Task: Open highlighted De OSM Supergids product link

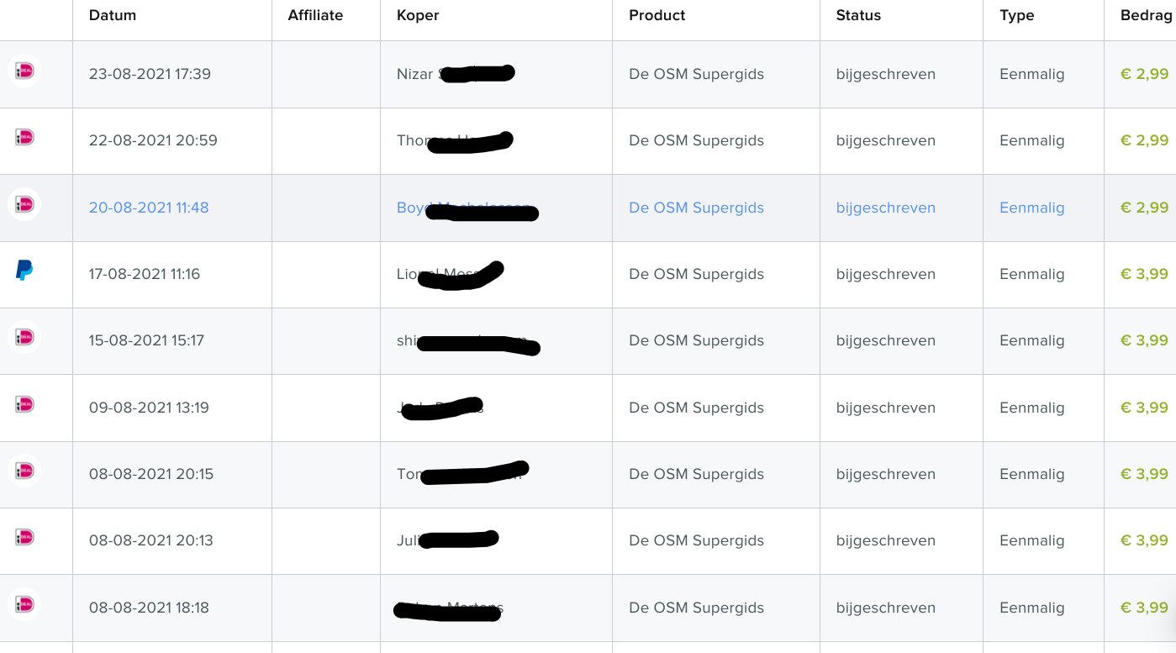Action: click(x=696, y=208)
